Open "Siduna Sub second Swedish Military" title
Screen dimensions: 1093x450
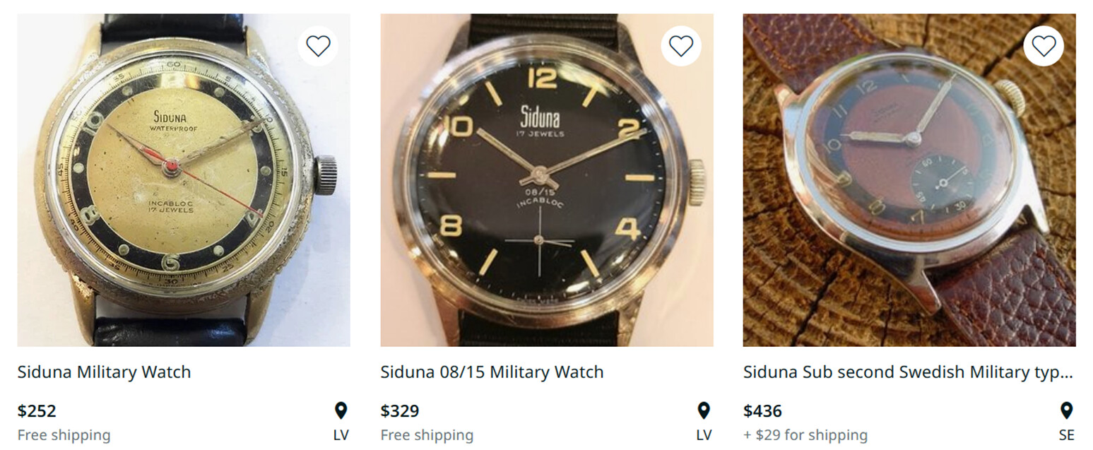(x=909, y=372)
